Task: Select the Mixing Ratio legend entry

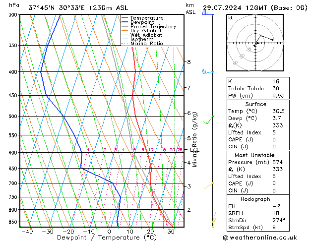Action: (146, 44)
